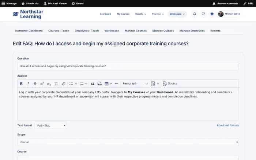Click the bold "My Courses" text in answer
The width and height of the screenshot is (256, 160).
pyautogui.click(x=136, y=92)
